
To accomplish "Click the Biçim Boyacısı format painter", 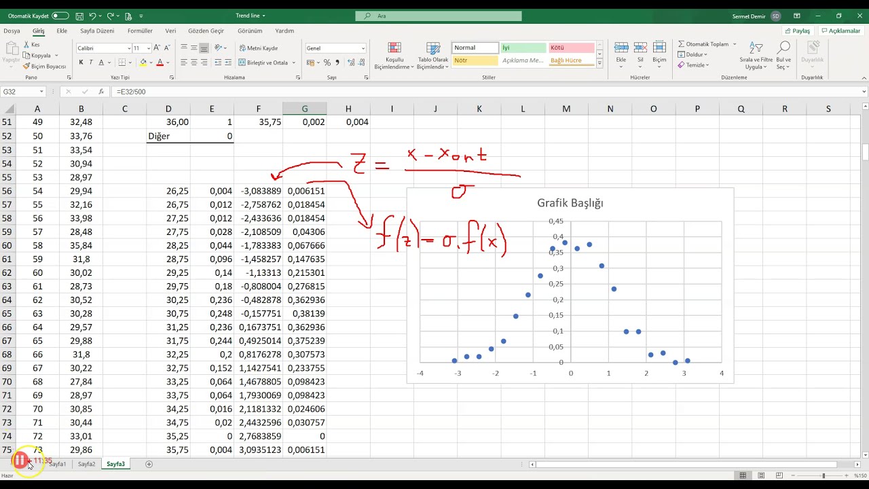I will click(x=44, y=67).
